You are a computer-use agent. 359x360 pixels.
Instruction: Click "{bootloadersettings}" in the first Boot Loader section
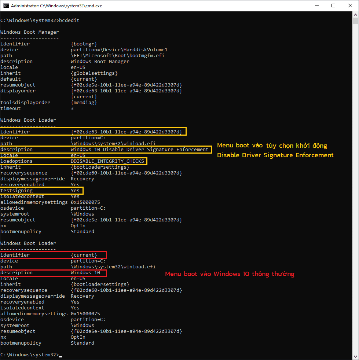(100, 167)
